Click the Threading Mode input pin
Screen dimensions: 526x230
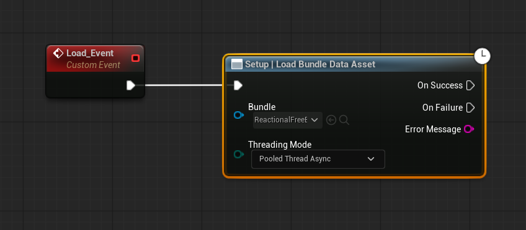click(238, 155)
